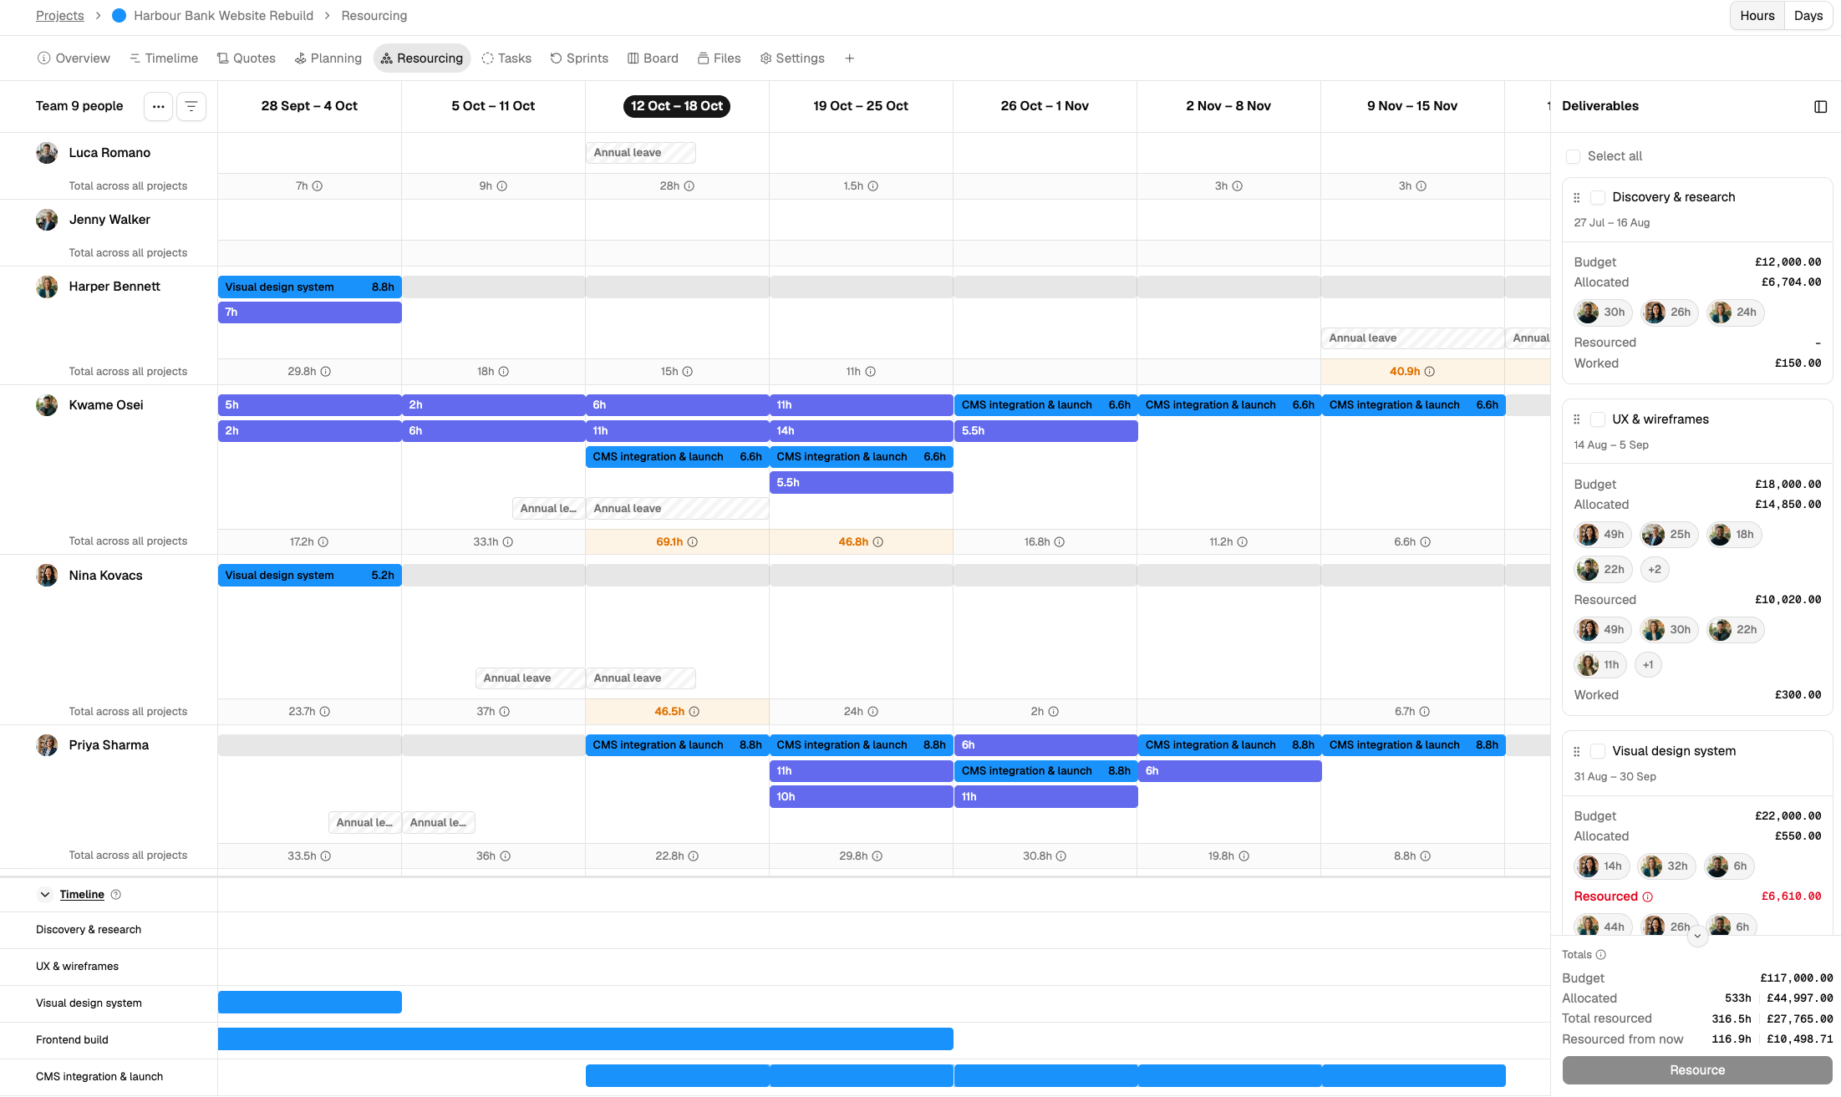The height and width of the screenshot is (1097, 1841).
Task: Switch the units toggle to Days
Action: [1808, 16]
